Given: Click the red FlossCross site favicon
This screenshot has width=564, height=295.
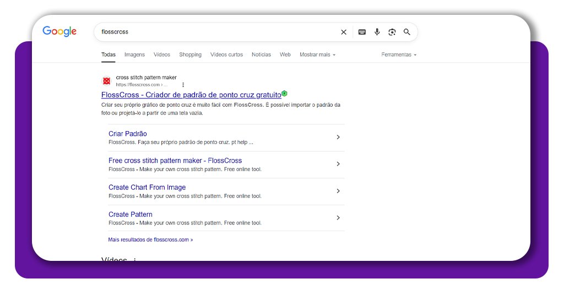Looking at the screenshot, I should [x=106, y=81].
